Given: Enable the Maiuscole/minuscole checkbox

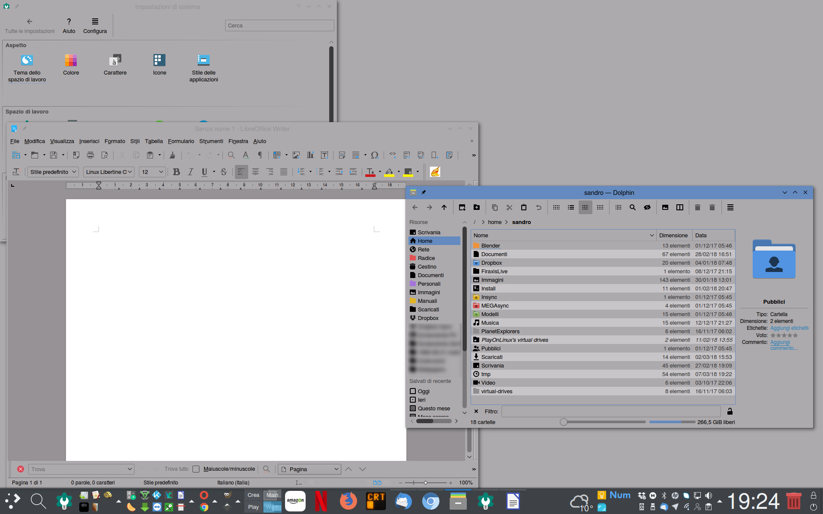Looking at the screenshot, I should click(x=196, y=469).
